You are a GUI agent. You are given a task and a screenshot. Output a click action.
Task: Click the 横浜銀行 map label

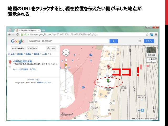[x=91, y=102]
